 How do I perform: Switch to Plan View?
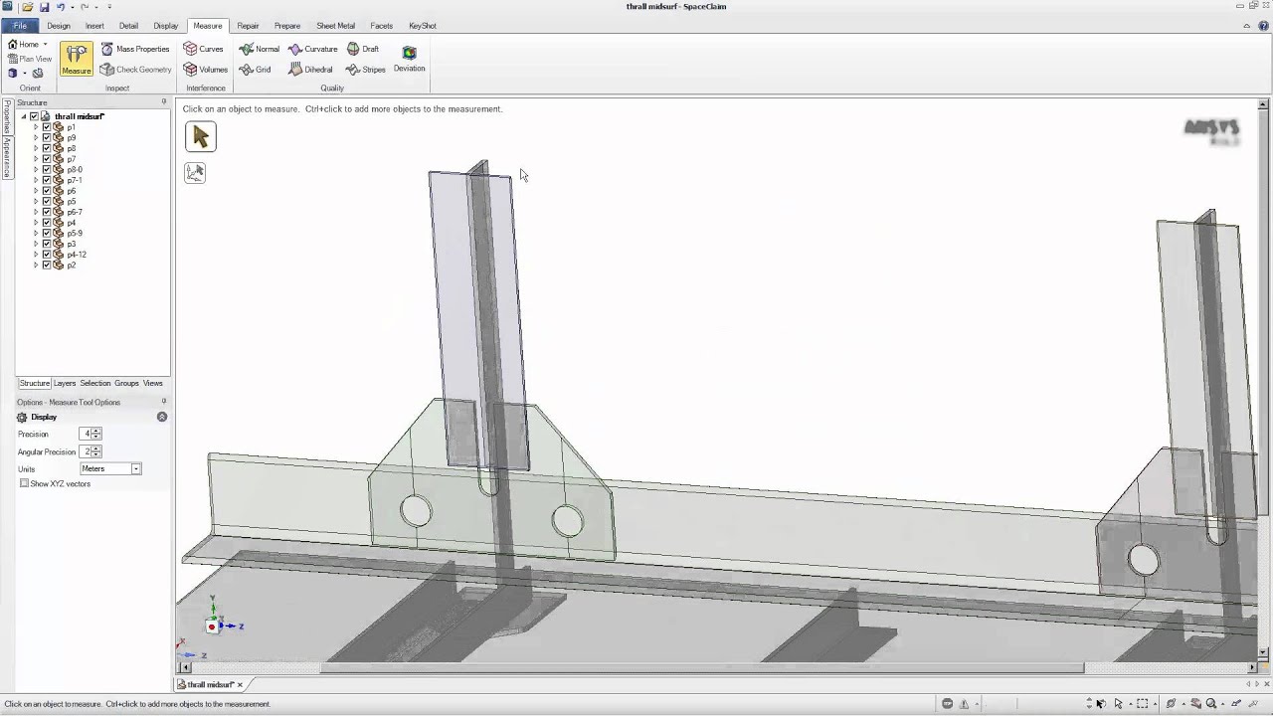click(29, 59)
